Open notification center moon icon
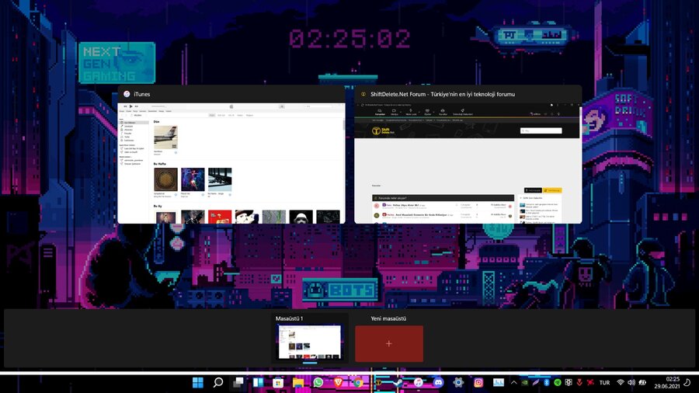The height and width of the screenshot is (393, 699). [x=688, y=382]
